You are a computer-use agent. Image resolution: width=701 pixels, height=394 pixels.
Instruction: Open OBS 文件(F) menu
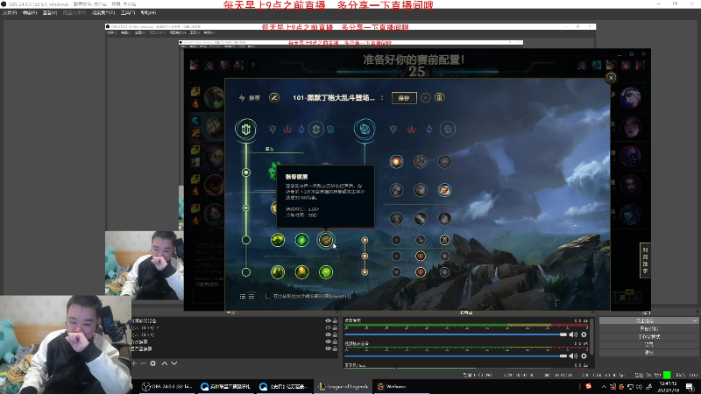pos(10,13)
